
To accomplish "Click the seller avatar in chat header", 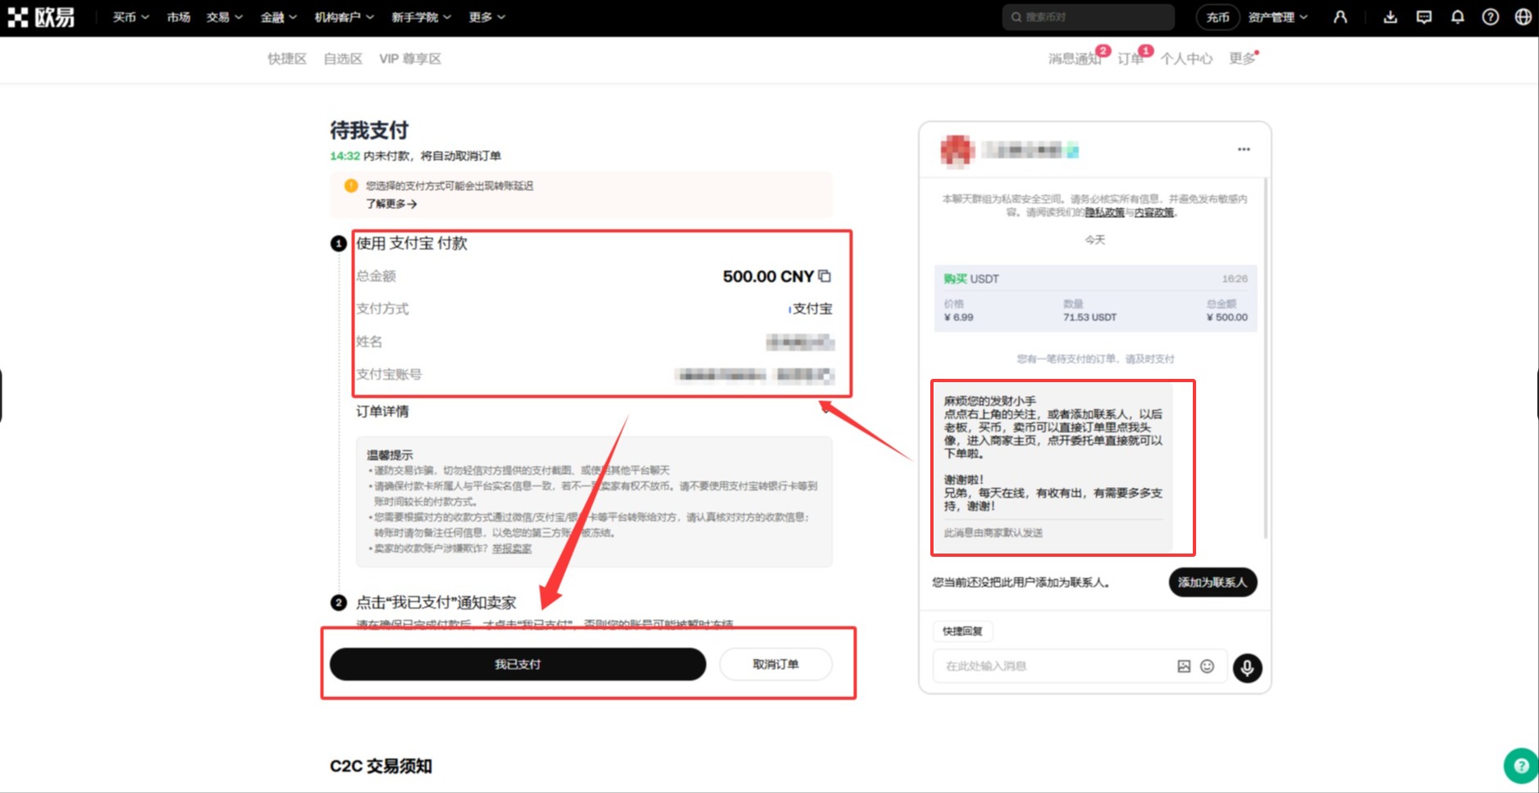I will click(x=957, y=151).
